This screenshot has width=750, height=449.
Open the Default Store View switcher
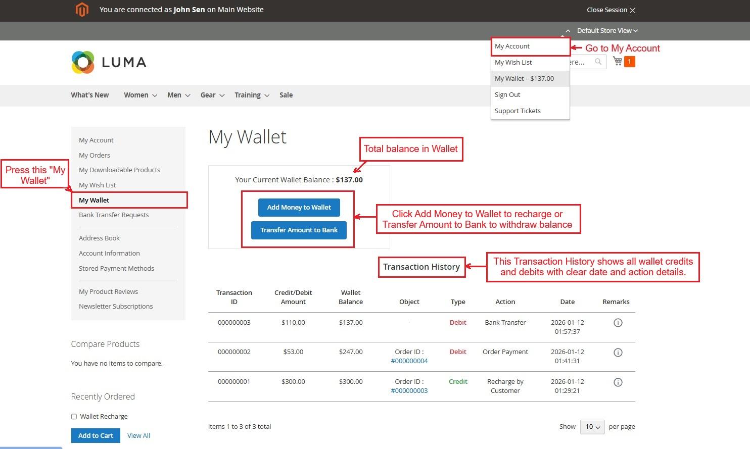607,31
